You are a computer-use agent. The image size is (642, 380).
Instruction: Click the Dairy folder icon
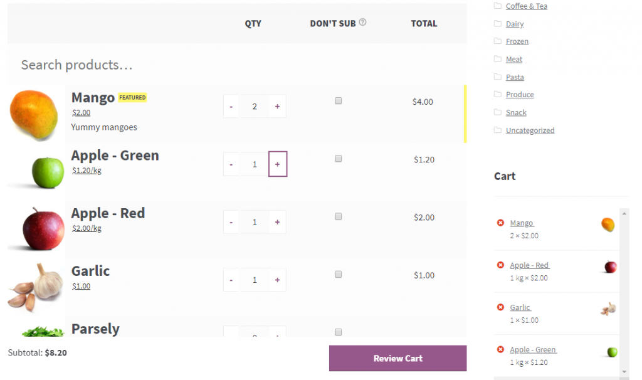[x=497, y=23]
